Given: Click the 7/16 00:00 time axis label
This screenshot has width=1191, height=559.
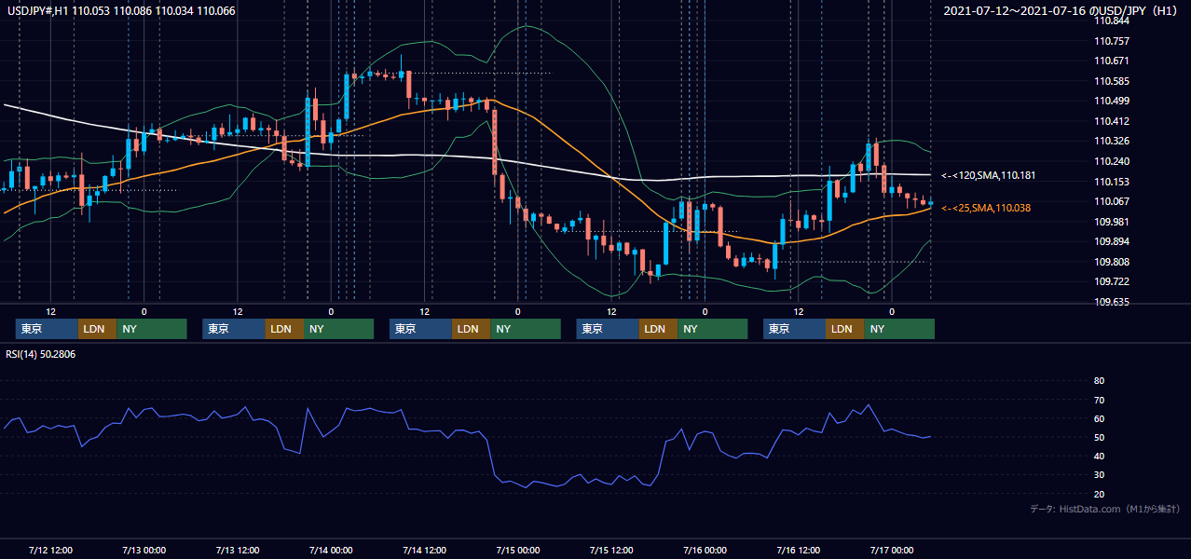Looking at the screenshot, I should 705,550.
